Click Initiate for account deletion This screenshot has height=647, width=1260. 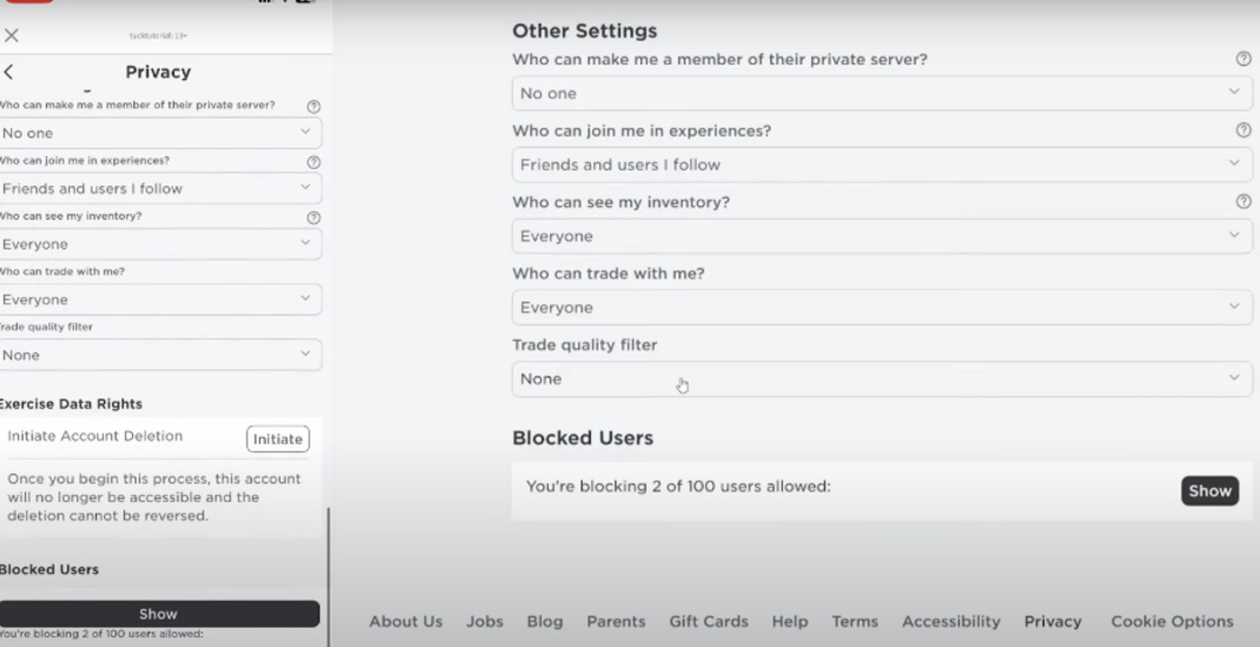[x=277, y=439]
